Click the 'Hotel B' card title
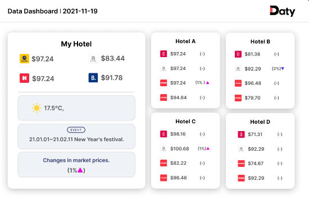The width and height of the screenshot is (309, 205). (260, 41)
